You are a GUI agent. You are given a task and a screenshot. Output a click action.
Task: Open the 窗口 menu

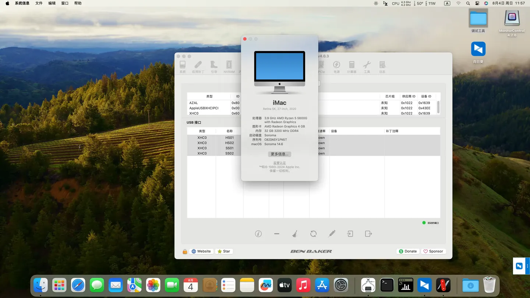[x=65, y=3]
